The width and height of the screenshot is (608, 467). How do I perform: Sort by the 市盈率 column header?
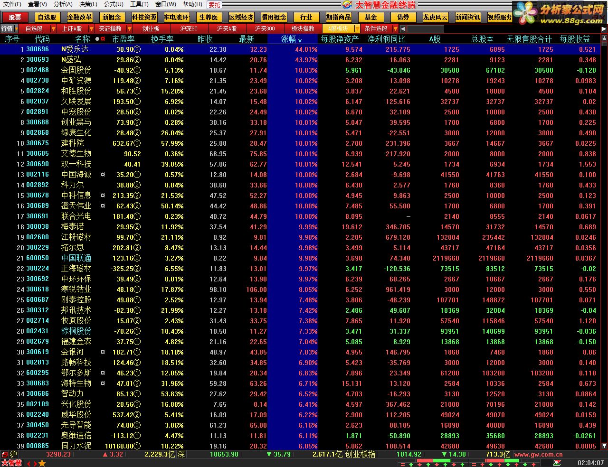(x=123, y=39)
